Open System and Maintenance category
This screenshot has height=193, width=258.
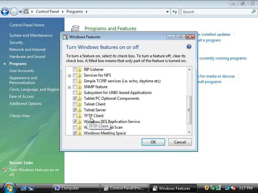[x=31, y=35]
